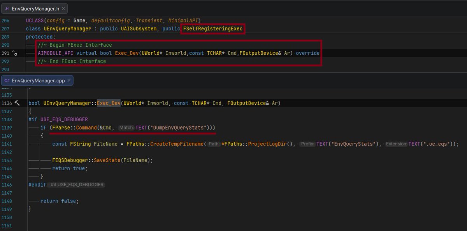The height and width of the screenshot is (231, 467).
Task: Click the hammer build icon on line 1136
Action: pos(17,103)
